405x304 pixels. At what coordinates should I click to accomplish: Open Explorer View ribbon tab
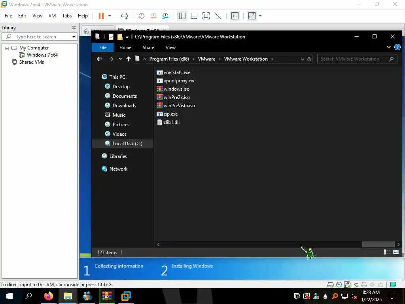coord(170,47)
